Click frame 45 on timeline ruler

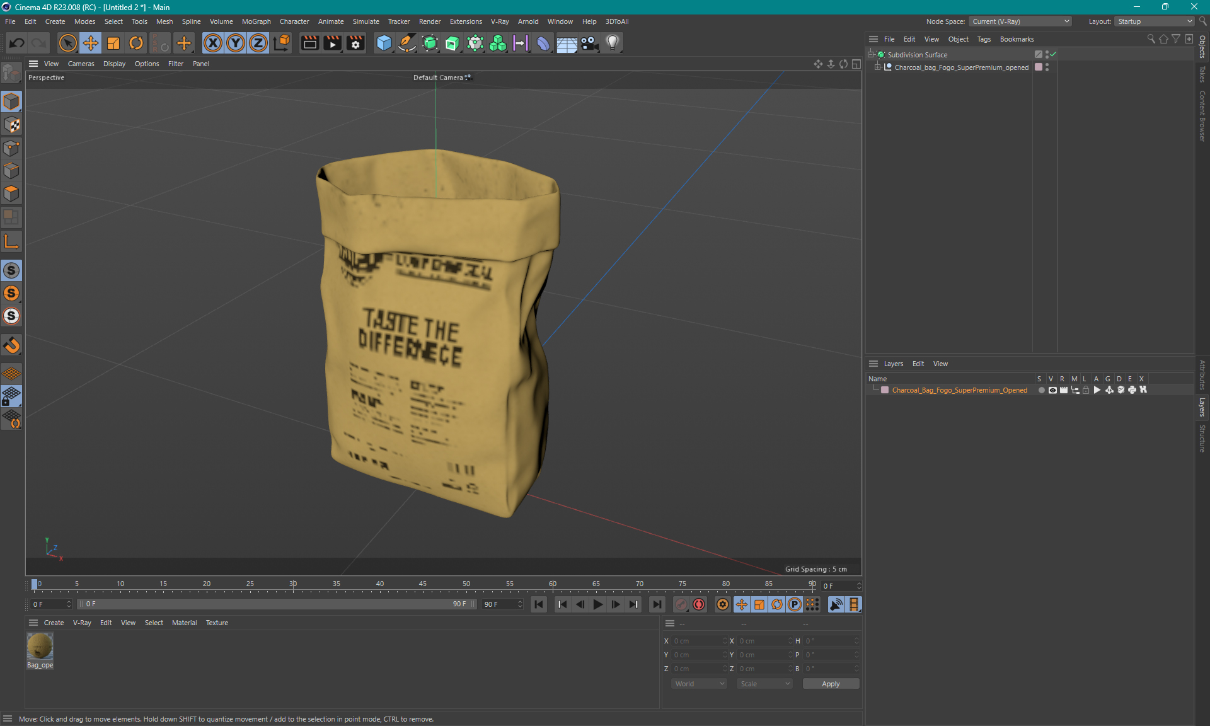tap(423, 584)
